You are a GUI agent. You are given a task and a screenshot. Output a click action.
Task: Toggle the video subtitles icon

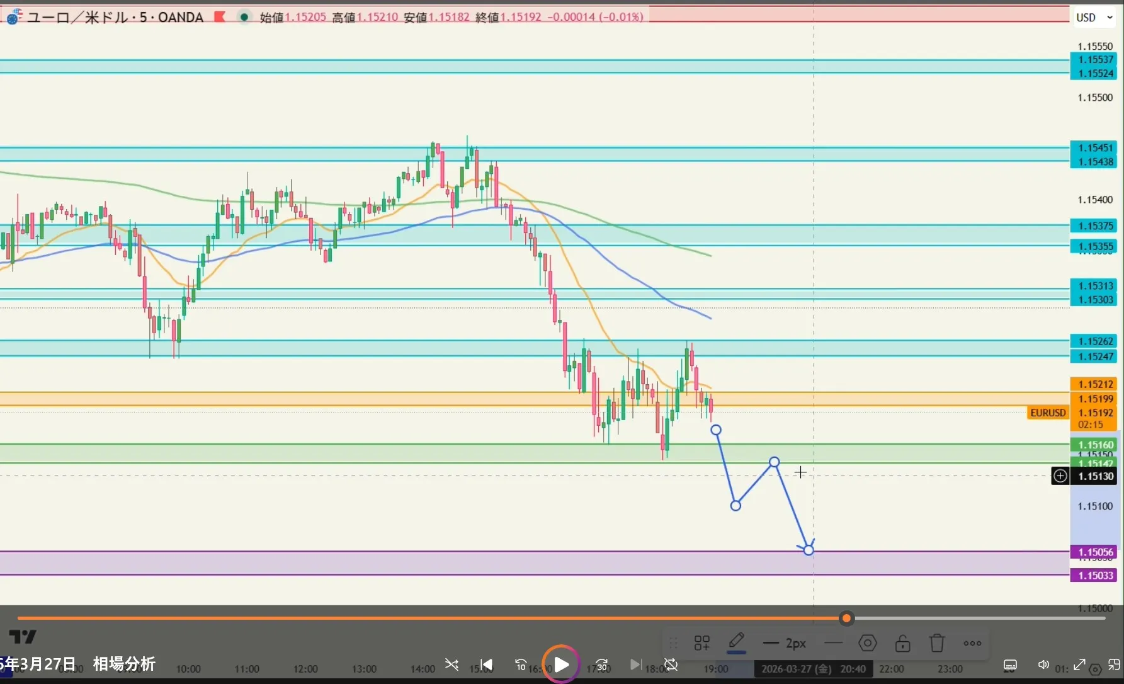click(x=1010, y=665)
